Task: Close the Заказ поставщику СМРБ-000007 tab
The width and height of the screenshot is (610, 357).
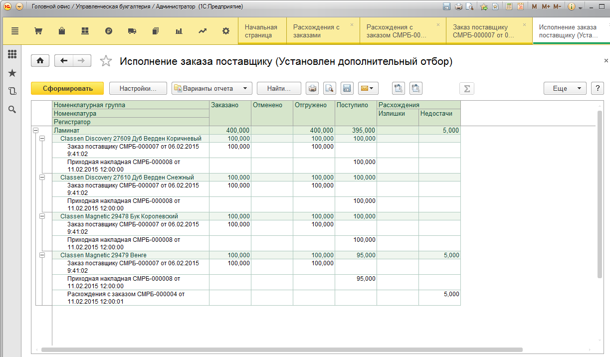Action: point(524,24)
